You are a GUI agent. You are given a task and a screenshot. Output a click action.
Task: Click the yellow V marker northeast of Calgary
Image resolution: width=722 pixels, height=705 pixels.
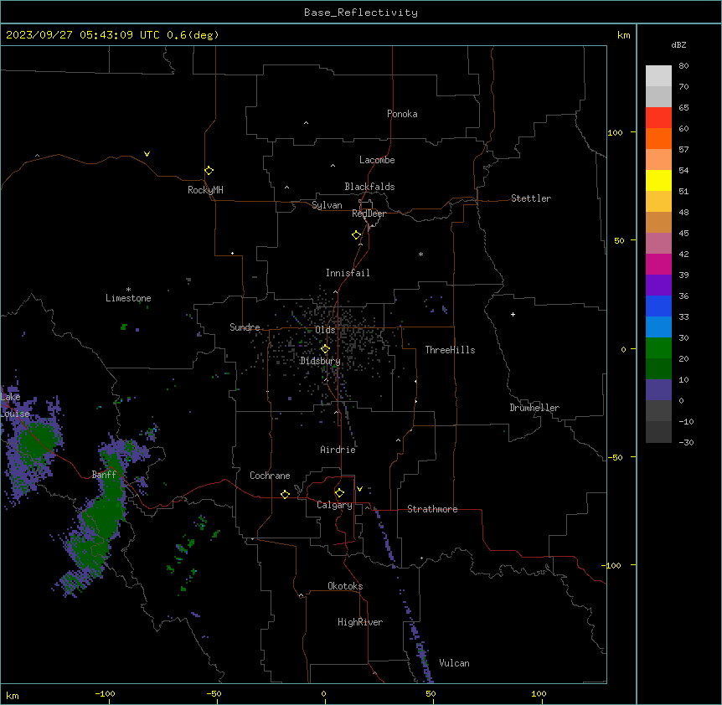359,489
